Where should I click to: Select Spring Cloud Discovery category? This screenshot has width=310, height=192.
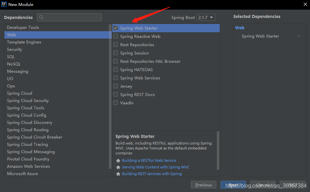57,122
